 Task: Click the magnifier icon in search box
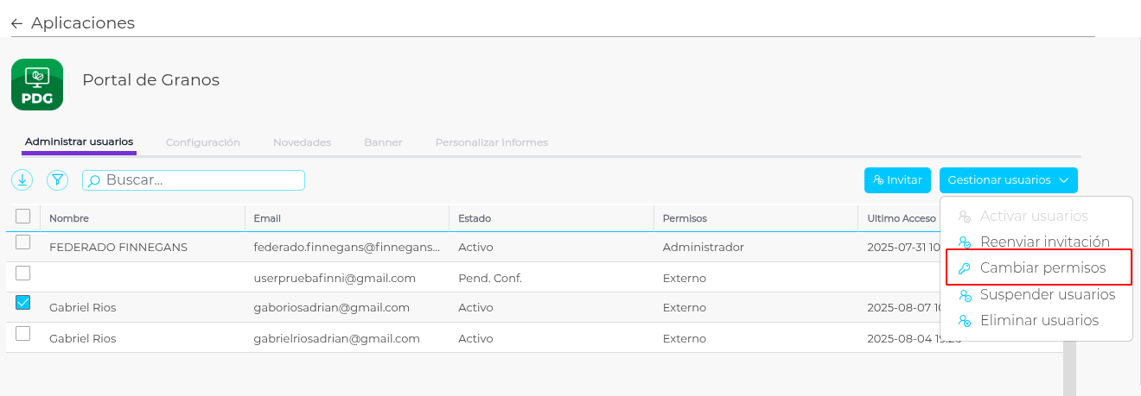coord(94,181)
